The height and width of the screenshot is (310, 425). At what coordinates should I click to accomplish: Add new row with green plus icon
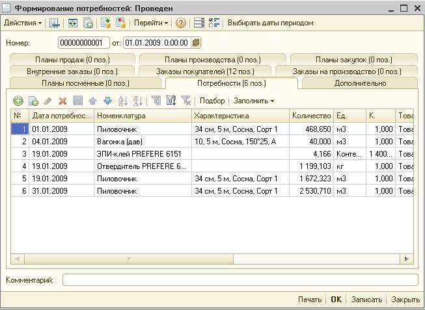(18, 101)
